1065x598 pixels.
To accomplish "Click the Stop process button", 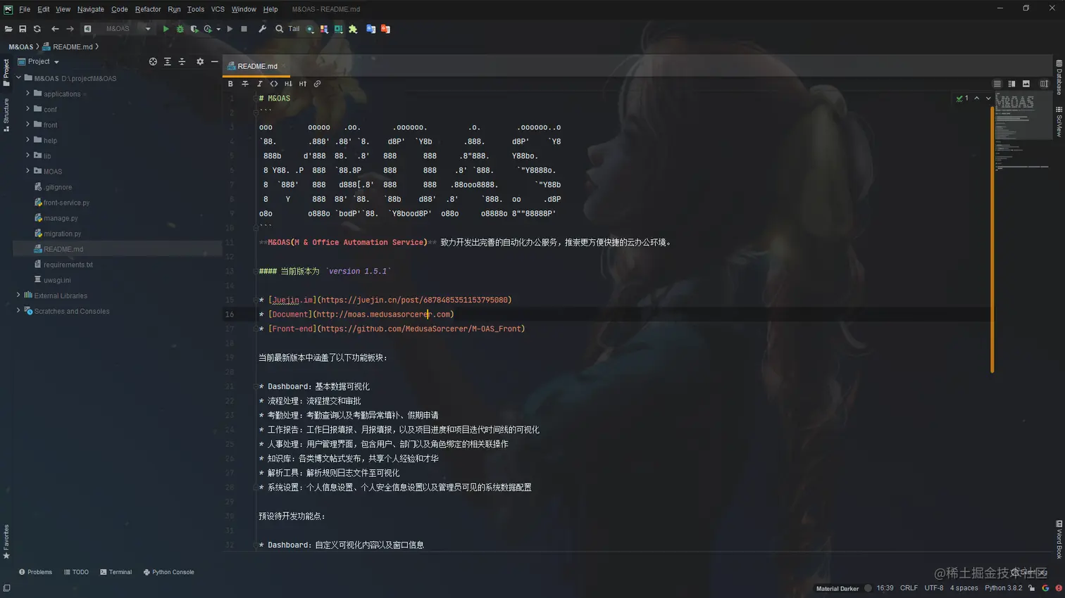I will (x=244, y=29).
